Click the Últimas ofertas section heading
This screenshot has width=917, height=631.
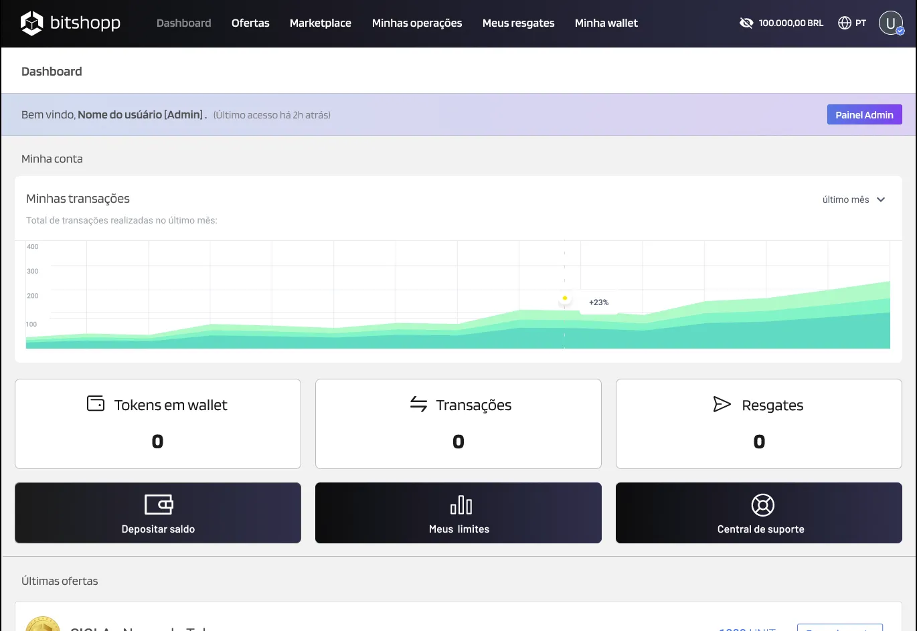pos(60,581)
